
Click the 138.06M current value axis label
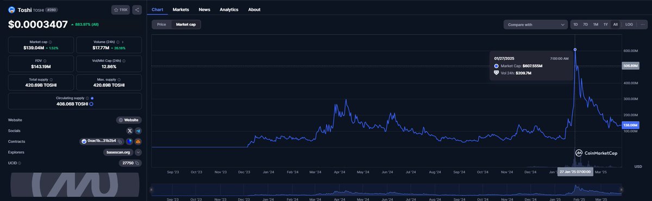point(631,125)
